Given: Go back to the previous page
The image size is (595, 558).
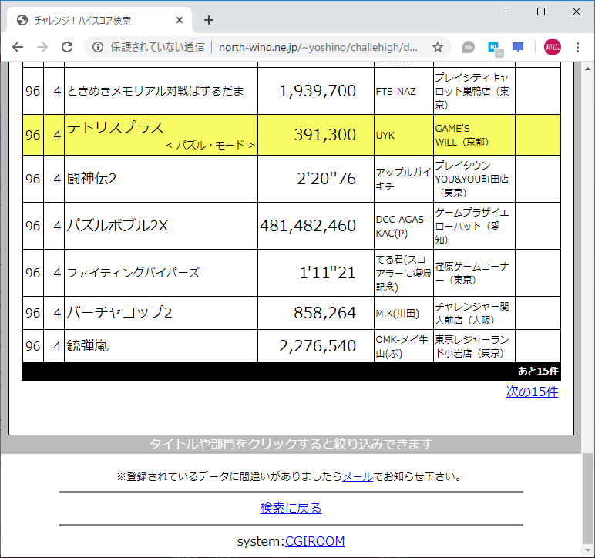Looking at the screenshot, I should [18, 47].
